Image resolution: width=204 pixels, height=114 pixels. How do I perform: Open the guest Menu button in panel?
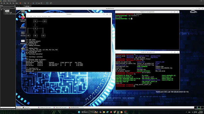[x=19, y=108]
